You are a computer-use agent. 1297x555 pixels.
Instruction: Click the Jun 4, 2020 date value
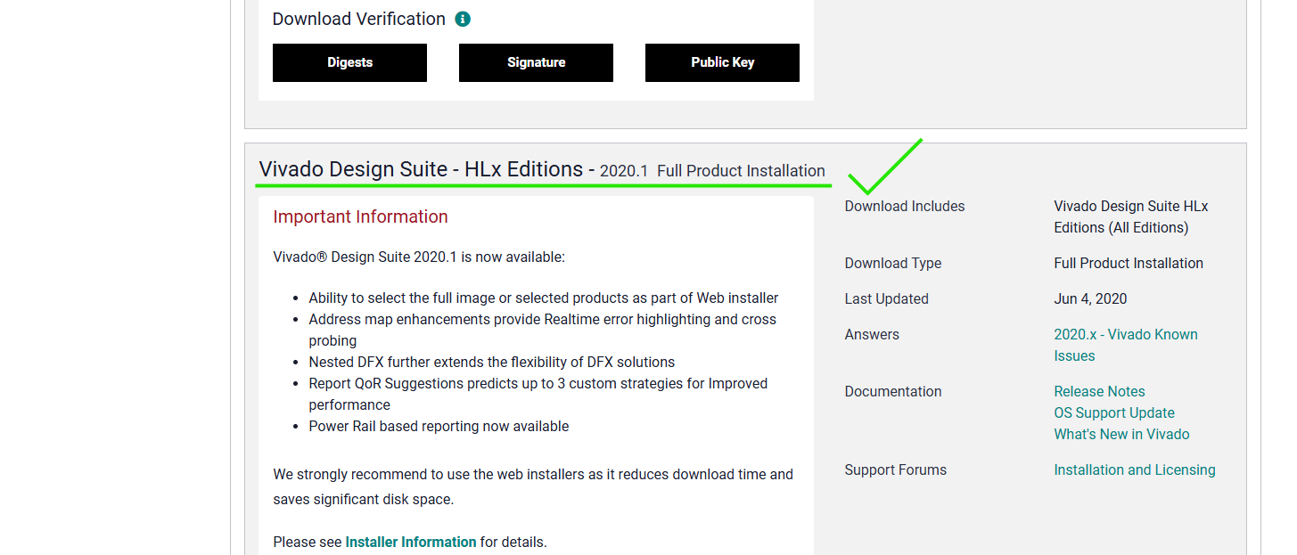pyautogui.click(x=1090, y=298)
